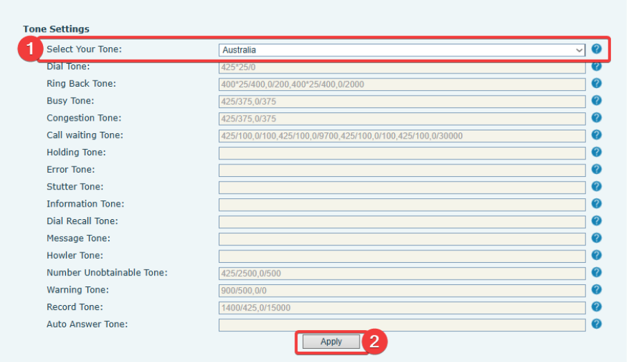
Task: Click help icon for Howler Tone
Action: (x=596, y=256)
